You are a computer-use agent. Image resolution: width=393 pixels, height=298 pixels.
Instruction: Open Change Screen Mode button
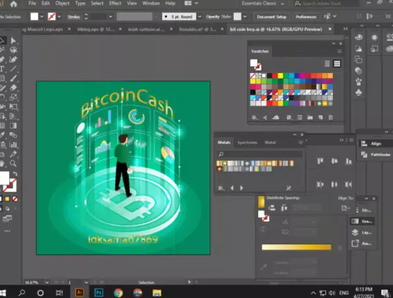(x=7, y=218)
